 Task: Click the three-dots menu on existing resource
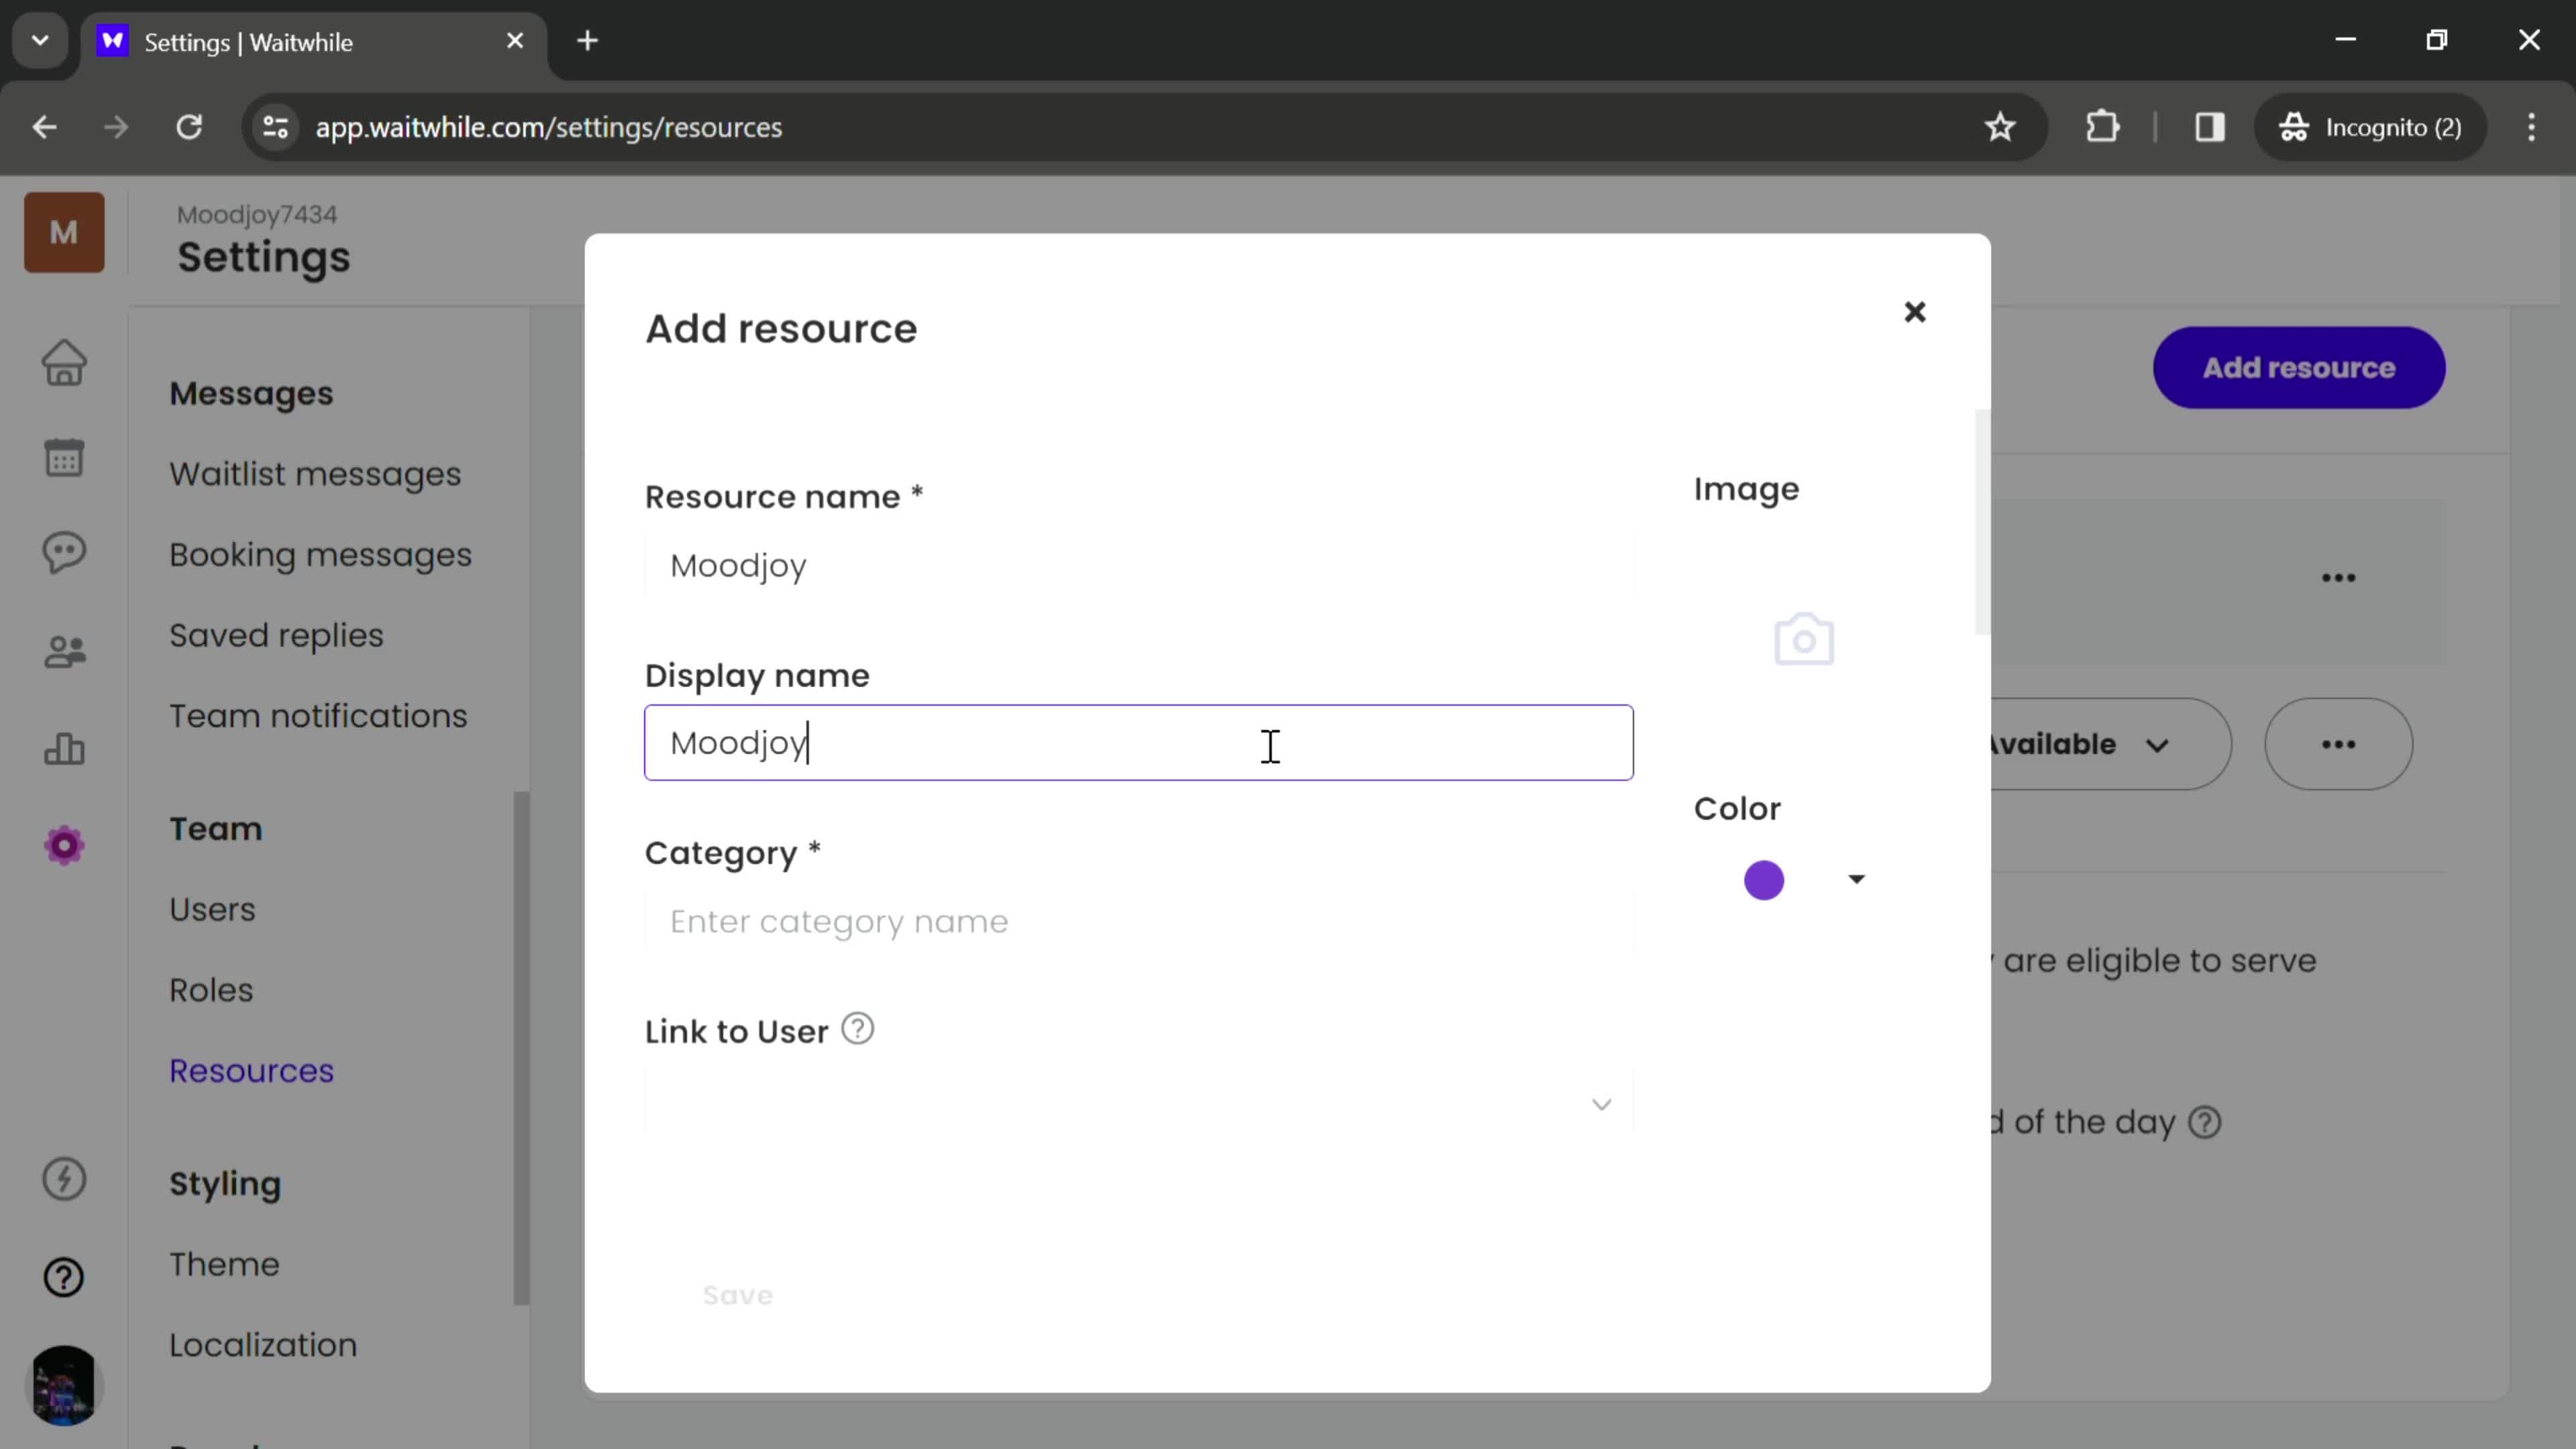[x=2339, y=743]
